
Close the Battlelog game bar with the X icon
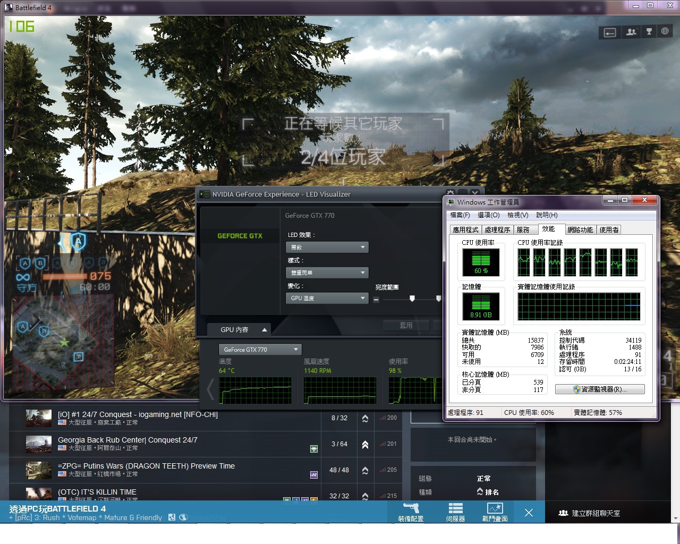(x=529, y=513)
